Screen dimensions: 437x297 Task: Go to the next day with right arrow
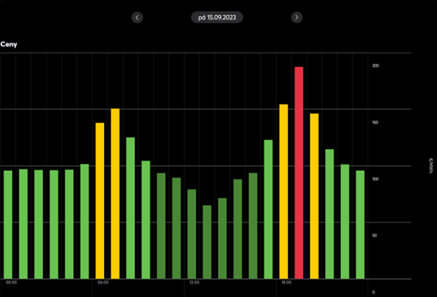pyautogui.click(x=297, y=17)
